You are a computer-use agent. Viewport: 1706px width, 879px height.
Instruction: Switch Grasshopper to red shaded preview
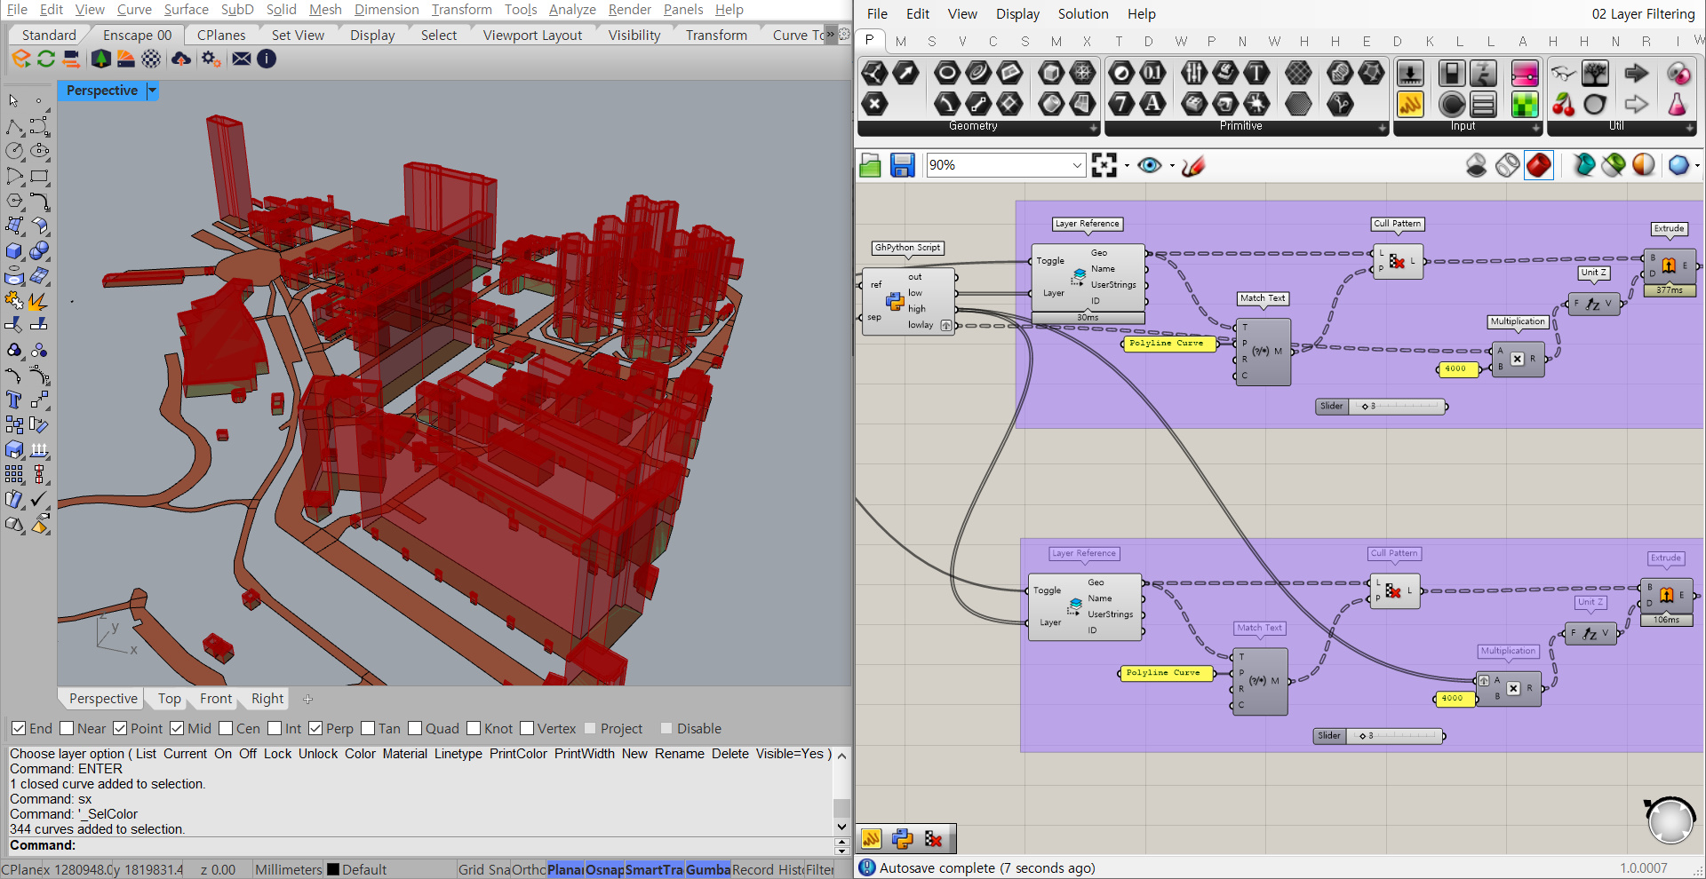click(1539, 165)
